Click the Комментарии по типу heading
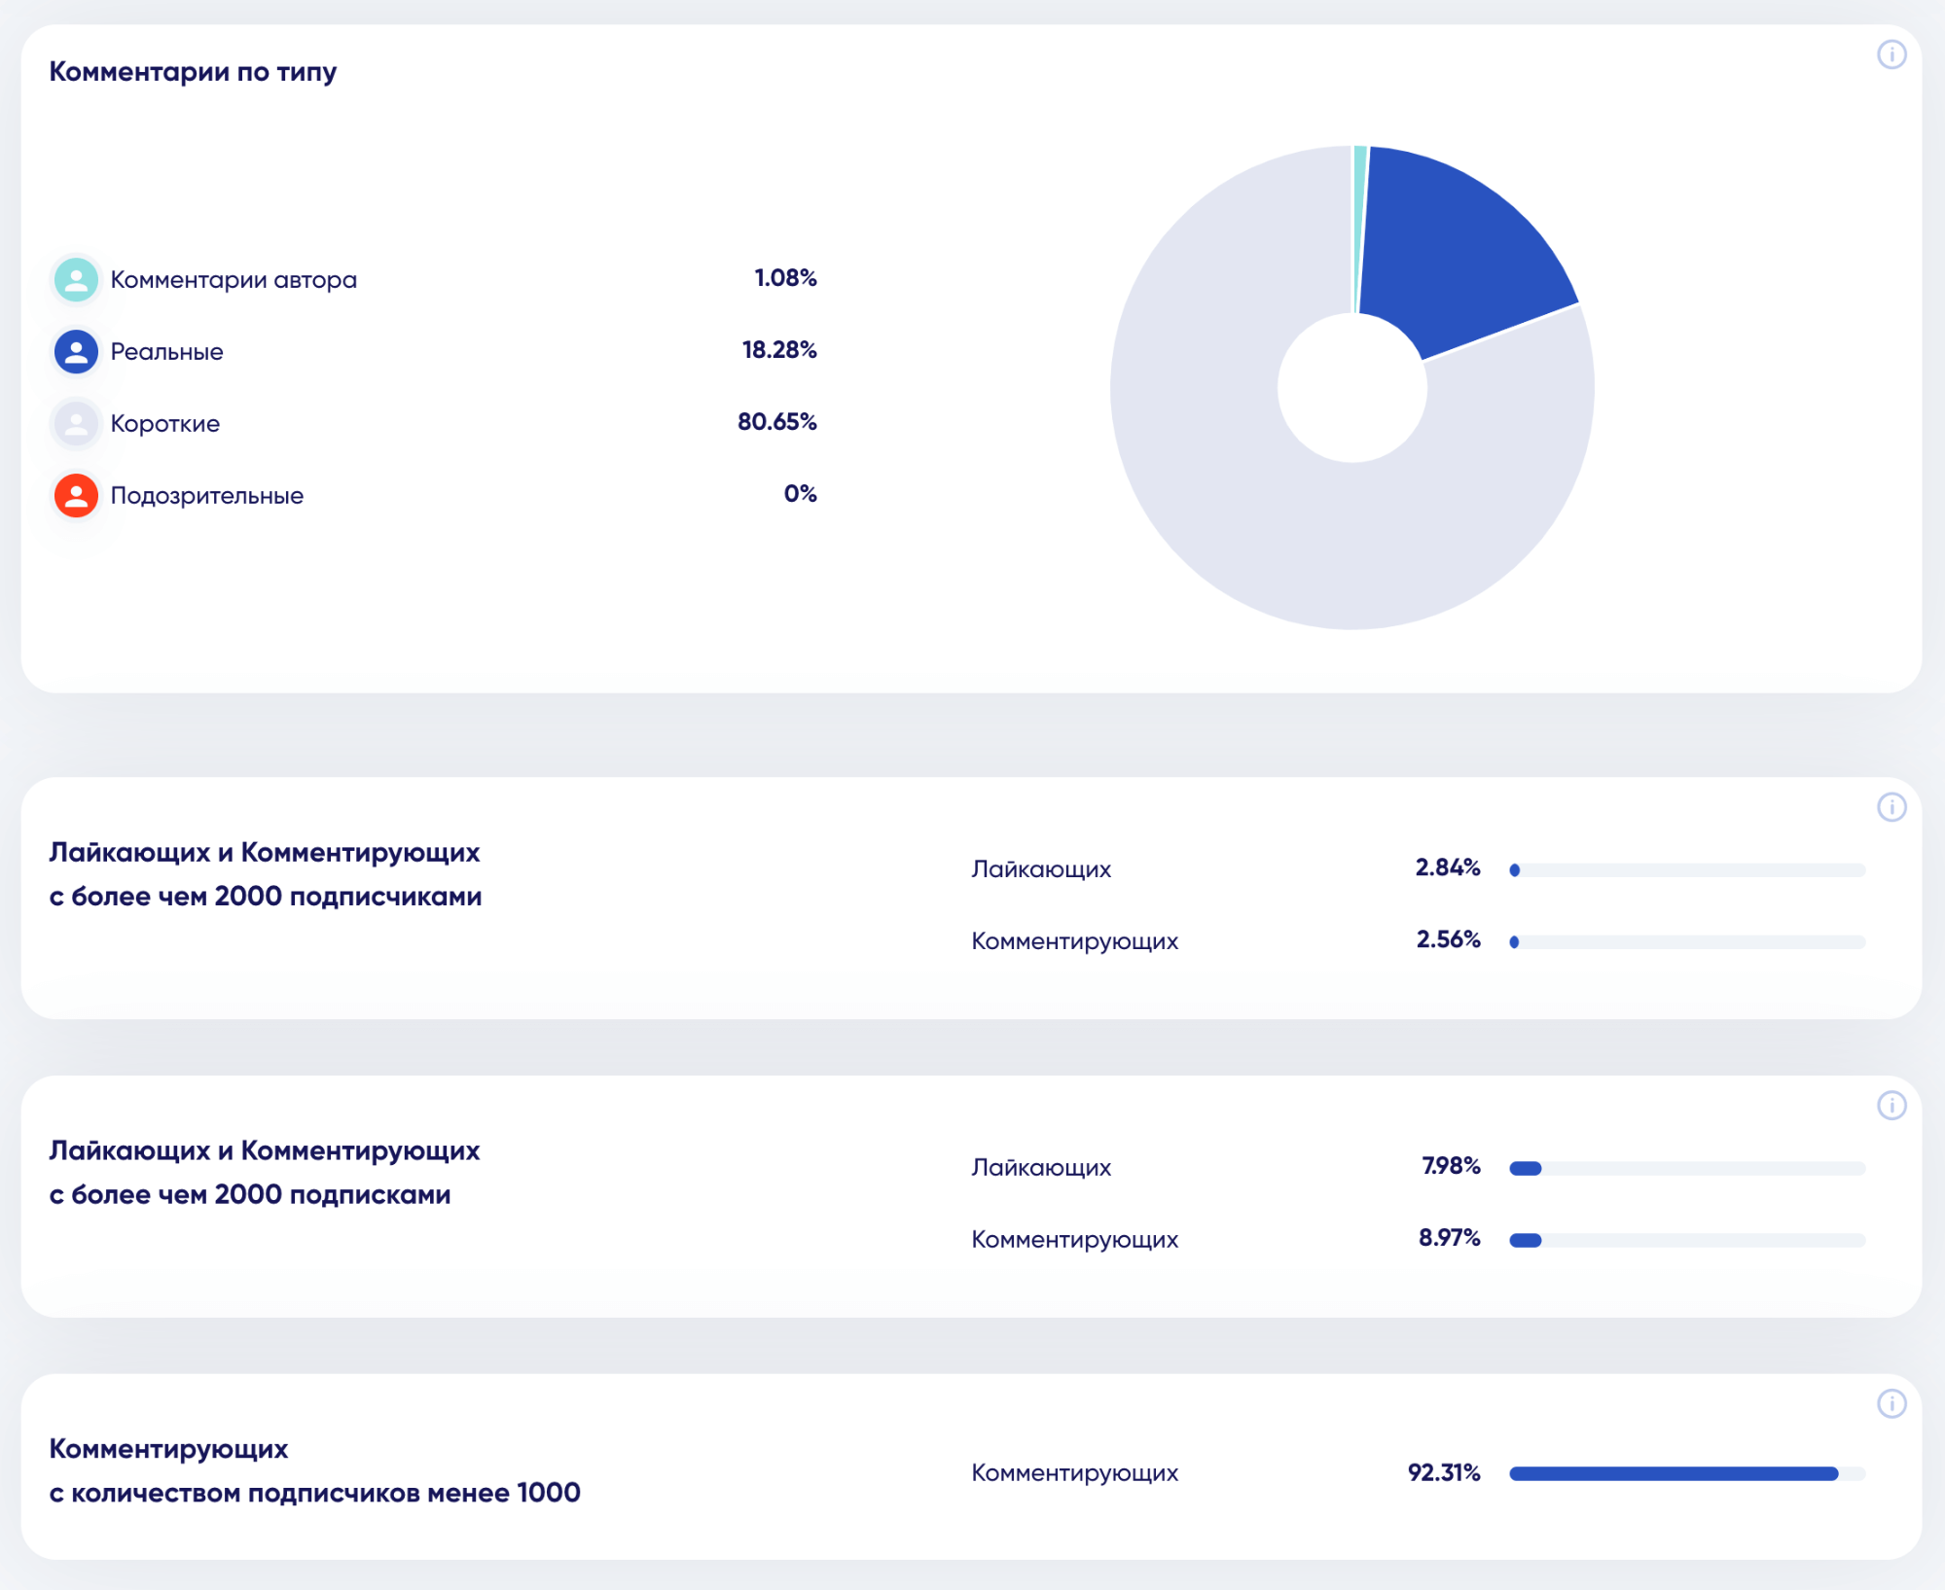 (193, 72)
